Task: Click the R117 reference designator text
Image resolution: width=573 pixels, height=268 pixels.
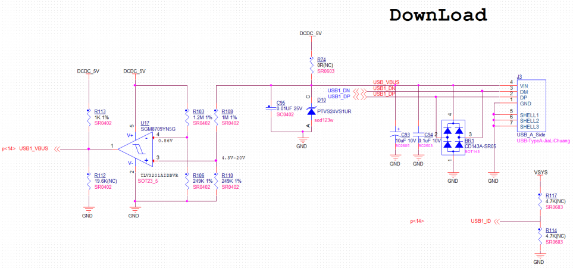Action: (x=551, y=195)
